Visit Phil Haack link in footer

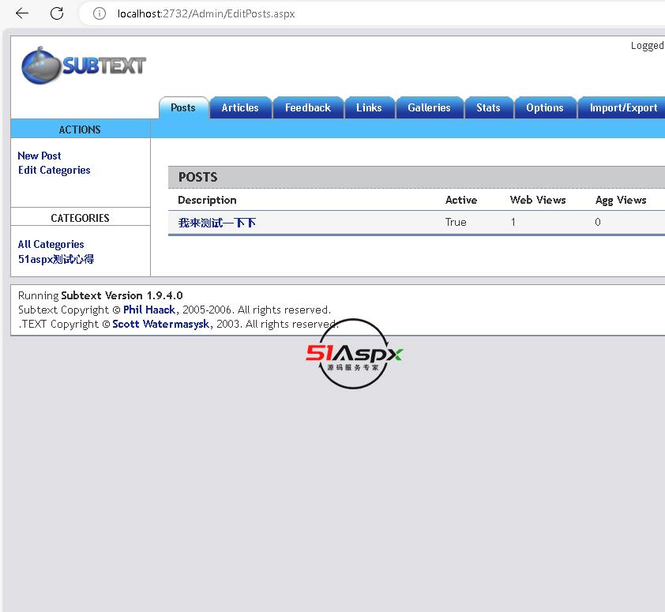(x=149, y=310)
